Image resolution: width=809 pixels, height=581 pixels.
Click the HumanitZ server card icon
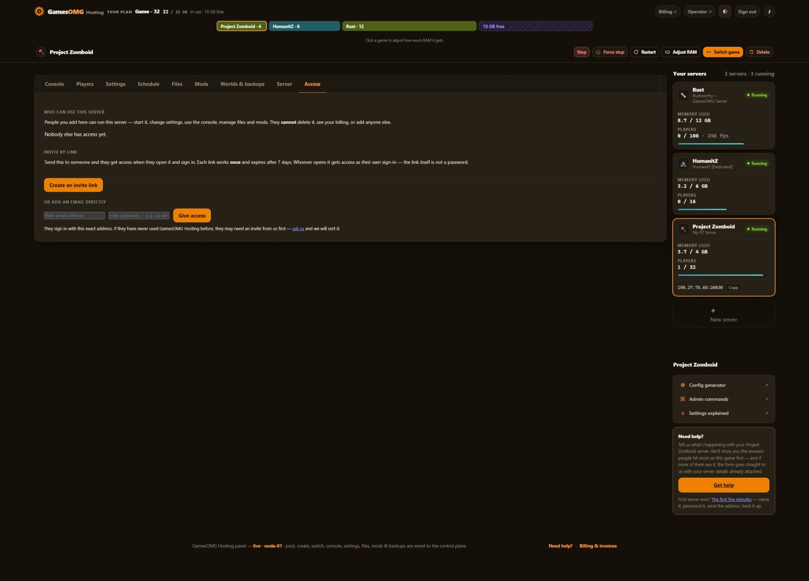[x=683, y=164]
